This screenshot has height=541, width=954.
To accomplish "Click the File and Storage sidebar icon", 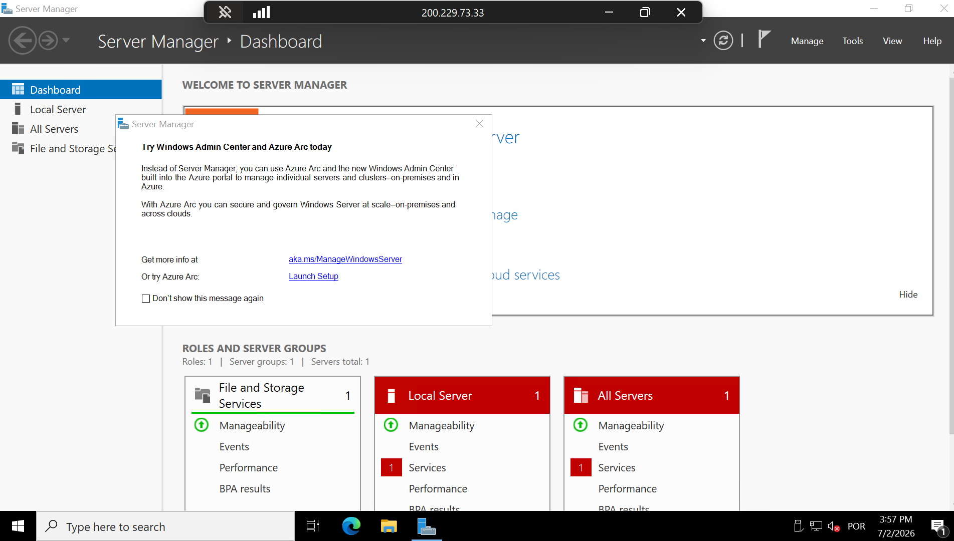I will [x=18, y=148].
